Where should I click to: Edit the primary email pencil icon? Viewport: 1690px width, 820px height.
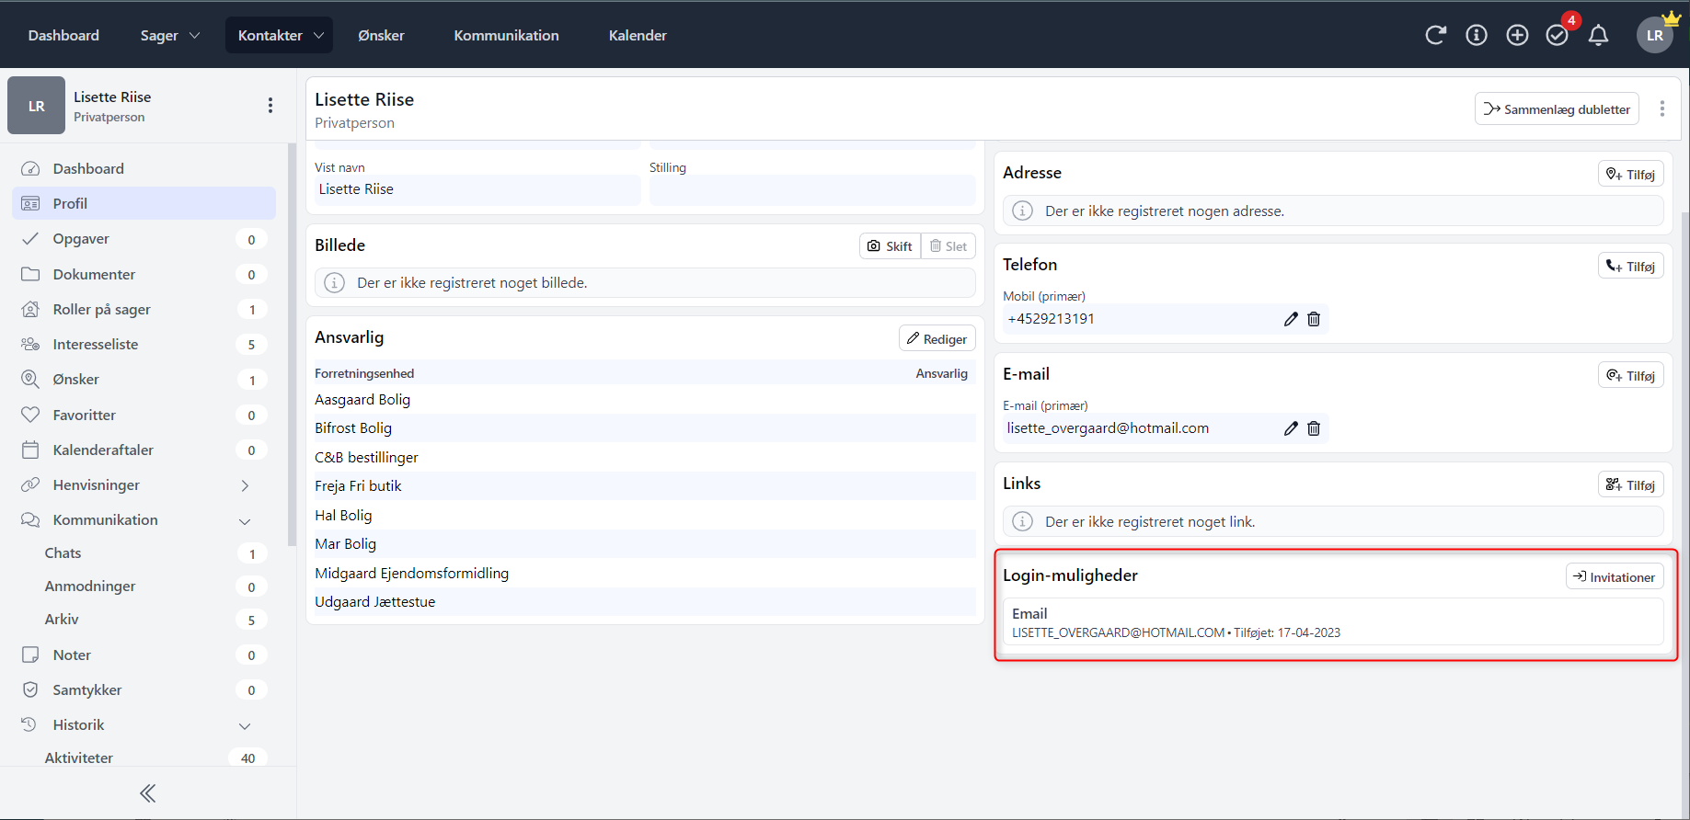click(1291, 428)
